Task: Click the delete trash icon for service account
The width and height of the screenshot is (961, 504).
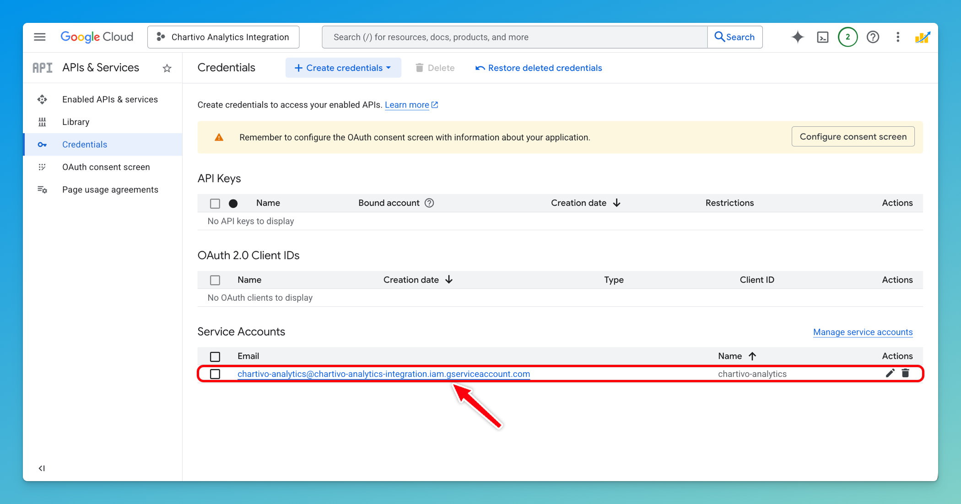Action: 906,374
